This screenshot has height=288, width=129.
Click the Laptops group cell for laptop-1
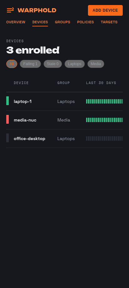pos(66,101)
